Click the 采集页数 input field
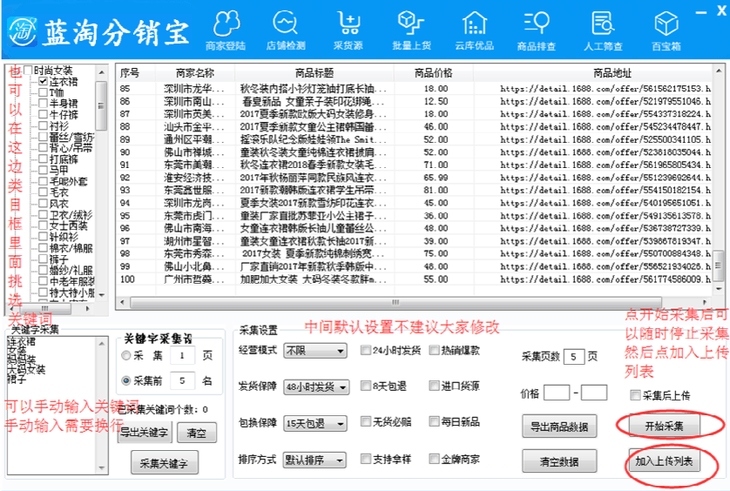 tap(573, 357)
